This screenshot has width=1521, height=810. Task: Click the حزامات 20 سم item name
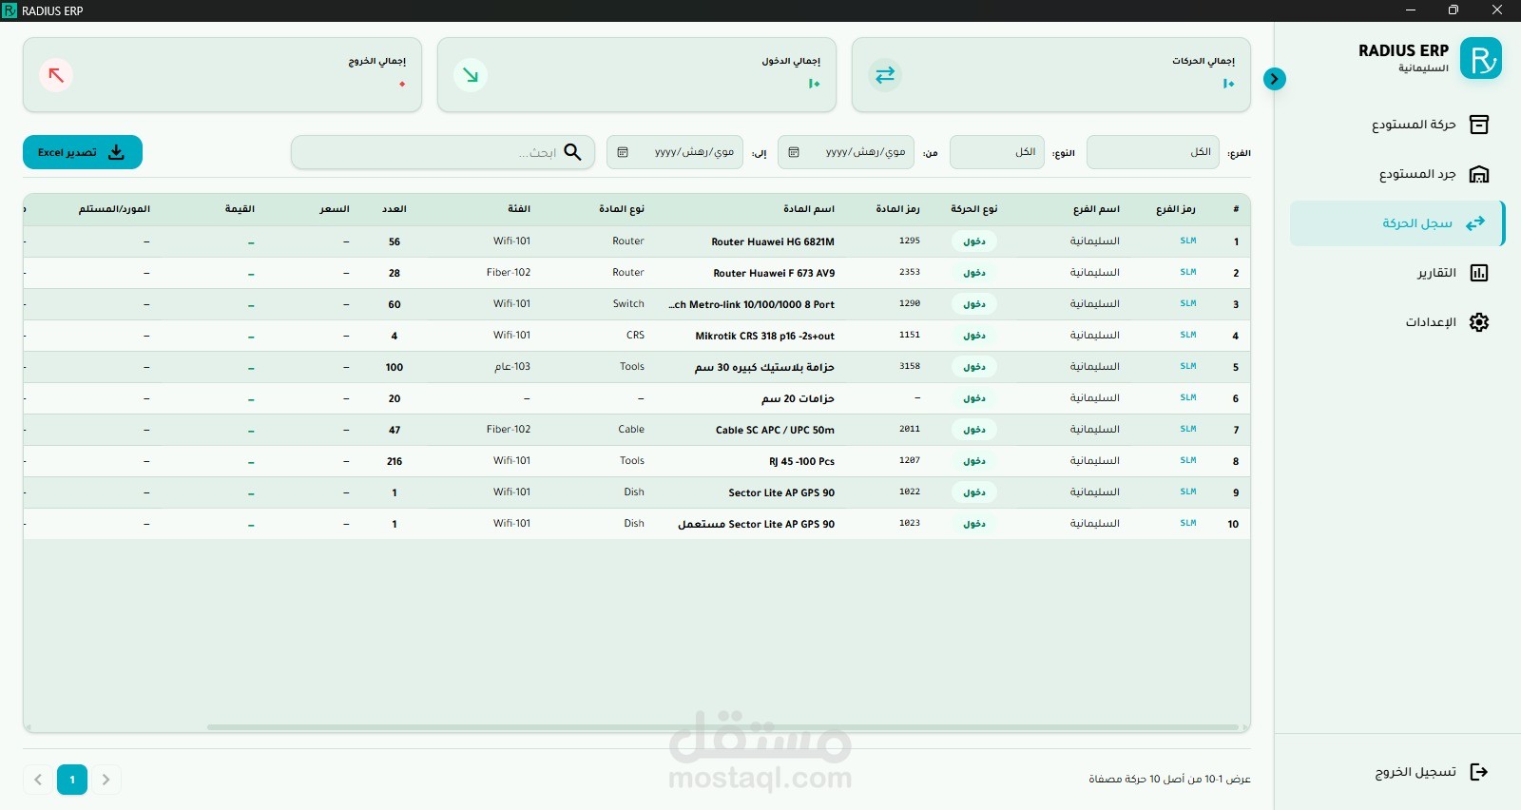[x=798, y=398]
